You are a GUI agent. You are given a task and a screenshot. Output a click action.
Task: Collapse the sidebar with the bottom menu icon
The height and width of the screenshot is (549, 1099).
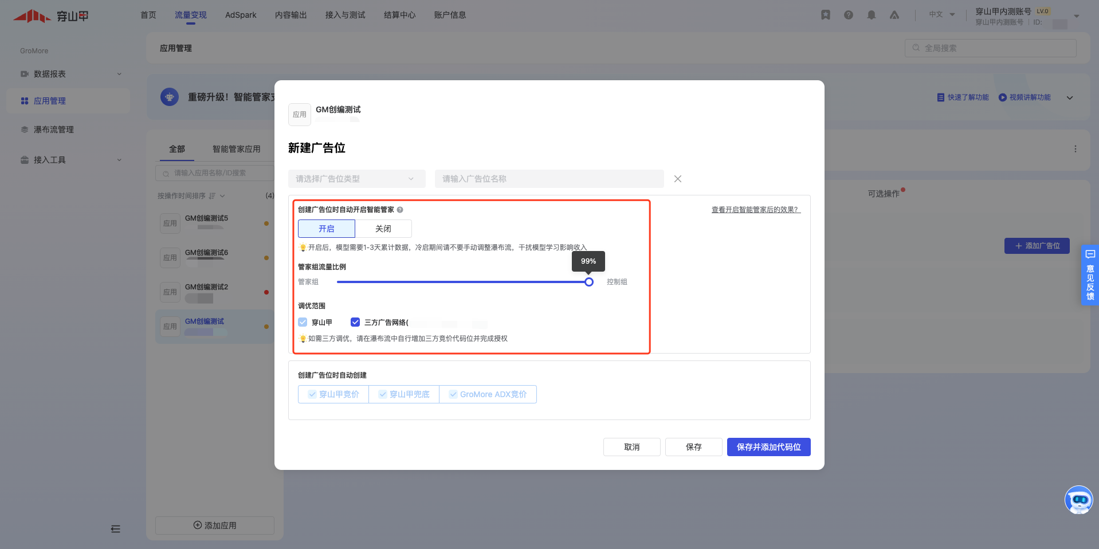[116, 529]
